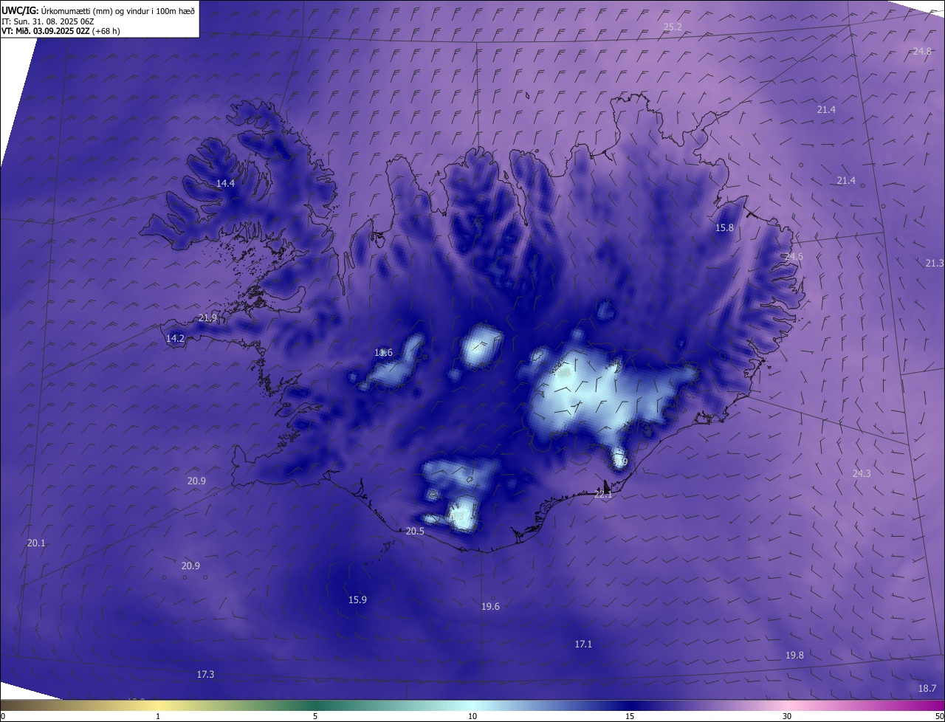This screenshot has width=945, height=722.
Task: Click the map value 19.8
Action: coord(794,655)
